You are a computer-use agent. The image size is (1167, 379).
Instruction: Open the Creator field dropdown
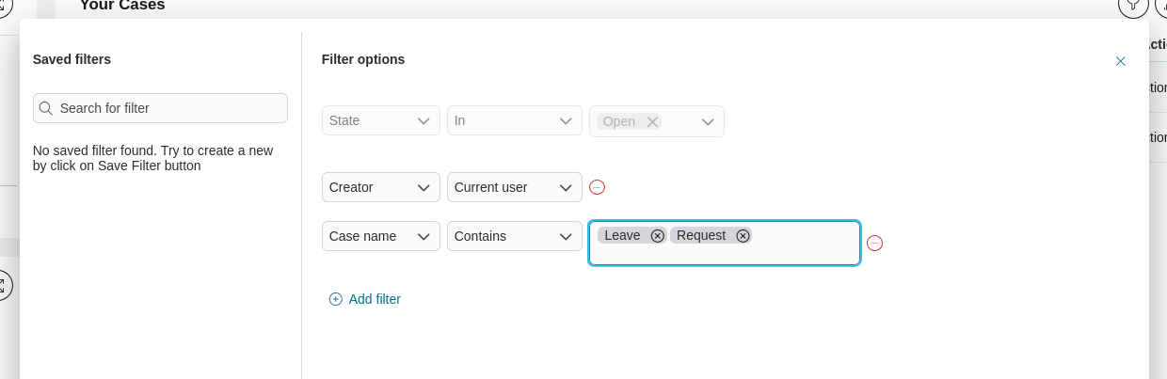click(381, 187)
